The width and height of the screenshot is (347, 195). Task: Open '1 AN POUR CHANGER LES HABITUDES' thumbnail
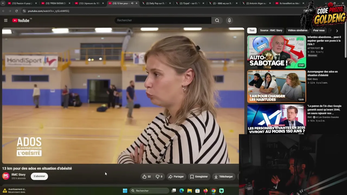[277, 86]
